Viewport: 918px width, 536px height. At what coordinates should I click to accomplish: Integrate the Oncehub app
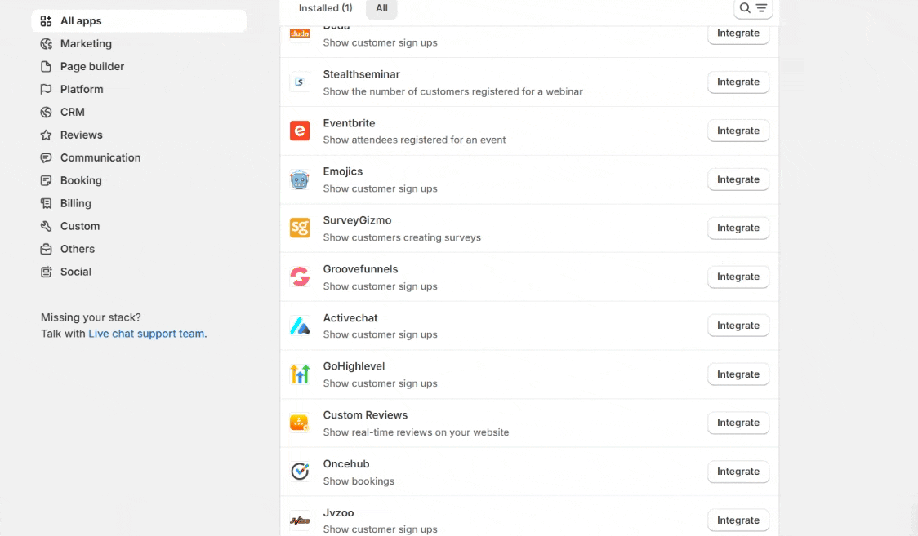pyautogui.click(x=738, y=471)
